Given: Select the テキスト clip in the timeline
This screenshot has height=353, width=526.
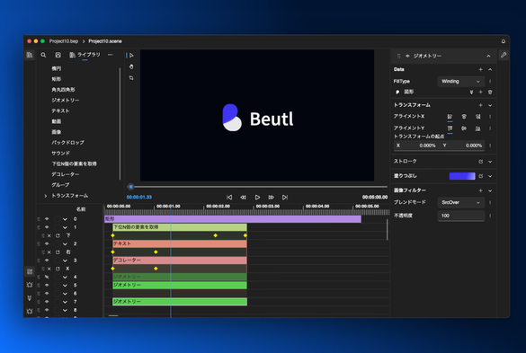Looking at the screenshot, I should tap(180, 243).
